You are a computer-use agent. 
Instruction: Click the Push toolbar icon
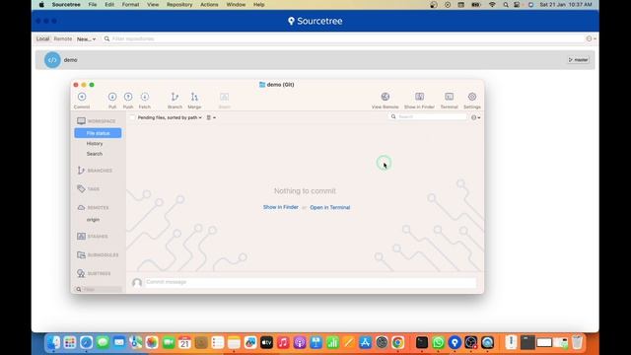coord(128,97)
